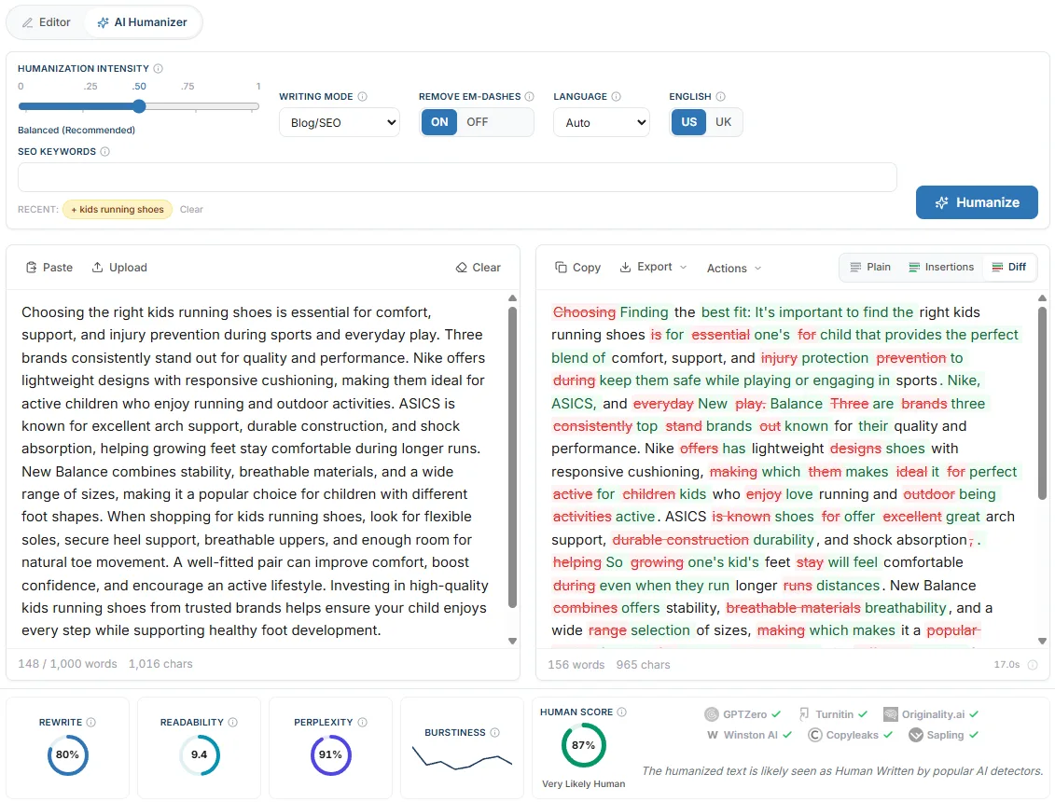This screenshot has width=1055, height=802.
Task: Expand the Actions dropdown menu
Action: [x=734, y=268]
